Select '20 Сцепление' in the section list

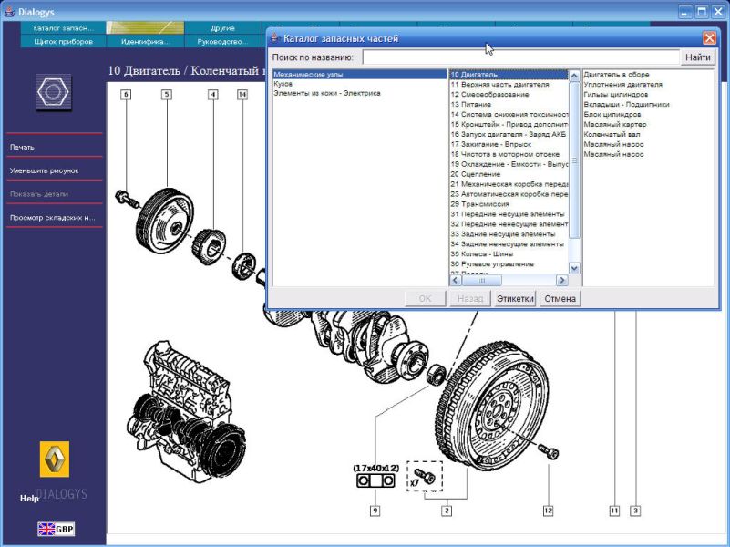(476, 173)
